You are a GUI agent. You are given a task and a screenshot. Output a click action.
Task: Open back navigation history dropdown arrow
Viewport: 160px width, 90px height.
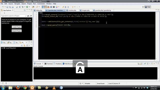75,7
